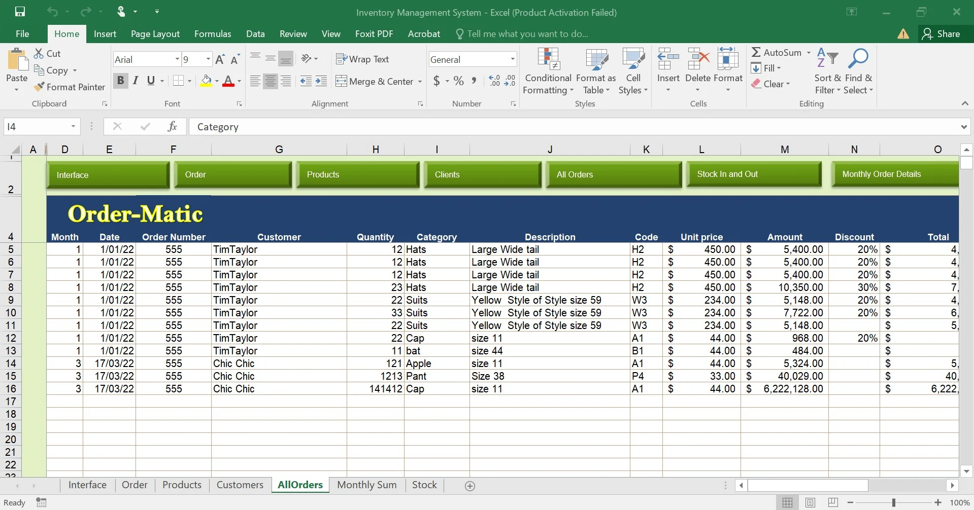Open the Name Box dropdown arrow
This screenshot has width=974, height=510.
coord(74,127)
